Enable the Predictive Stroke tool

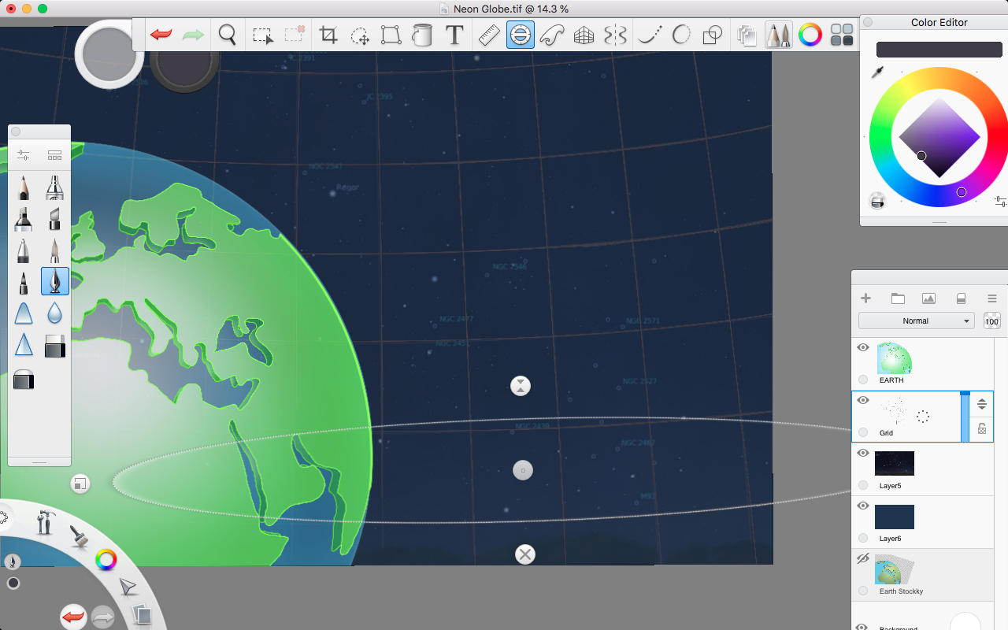(x=681, y=35)
